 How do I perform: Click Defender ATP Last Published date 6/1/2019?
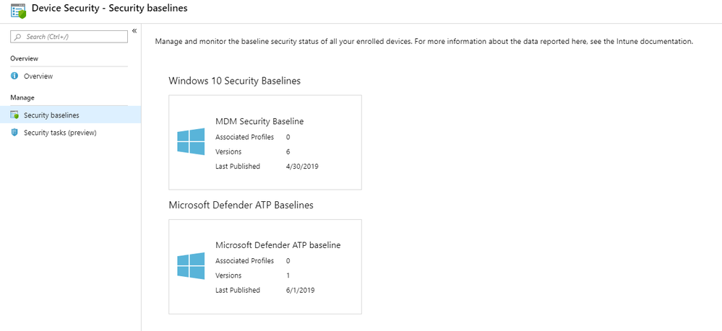coord(300,291)
